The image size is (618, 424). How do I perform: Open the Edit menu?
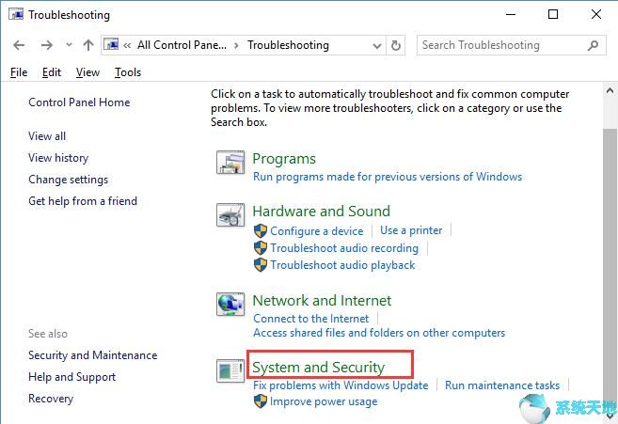(52, 72)
